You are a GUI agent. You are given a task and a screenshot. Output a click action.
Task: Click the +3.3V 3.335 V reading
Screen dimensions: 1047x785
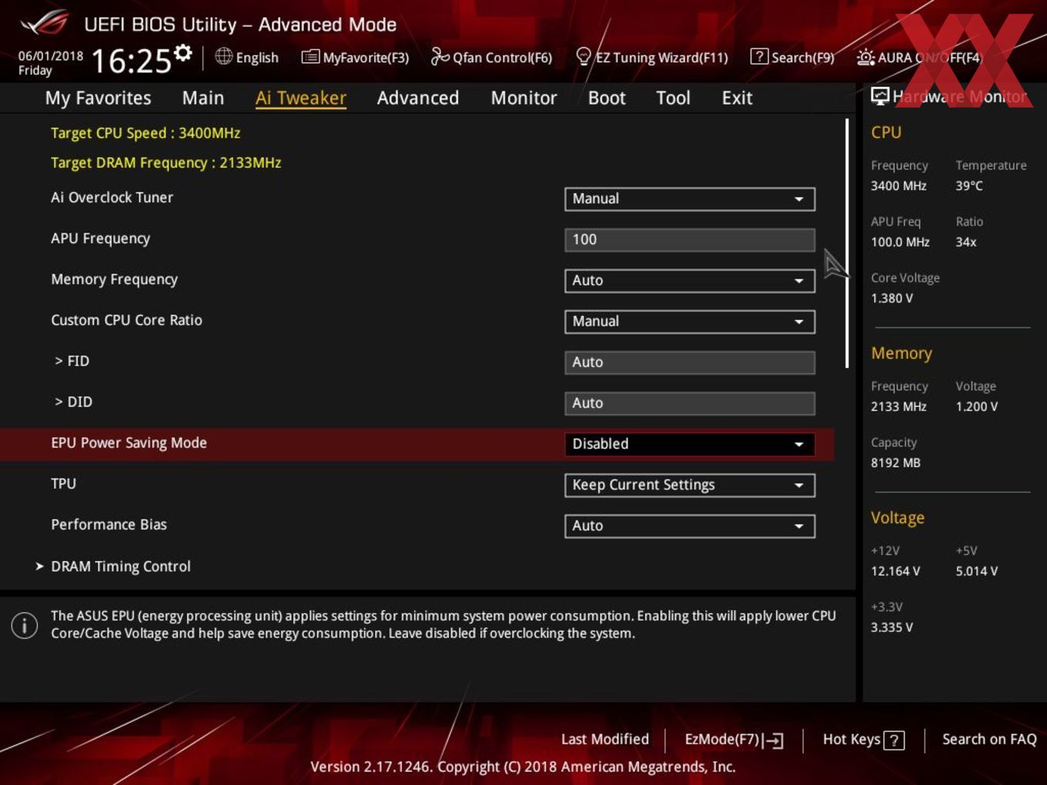pyautogui.click(x=891, y=627)
